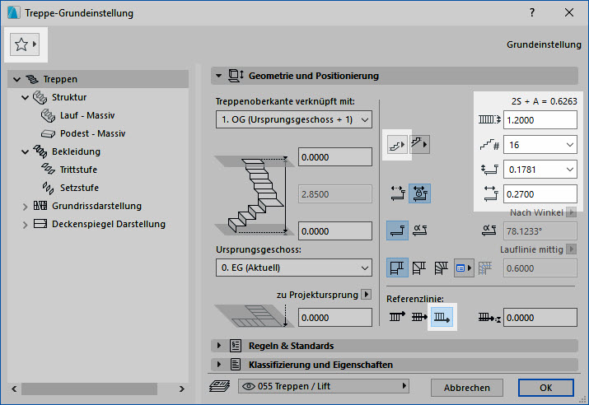This screenshot has width=589, height=405.
Task: Open Struktur settings page
Action: pyautogui.click(x=69, y=97)
